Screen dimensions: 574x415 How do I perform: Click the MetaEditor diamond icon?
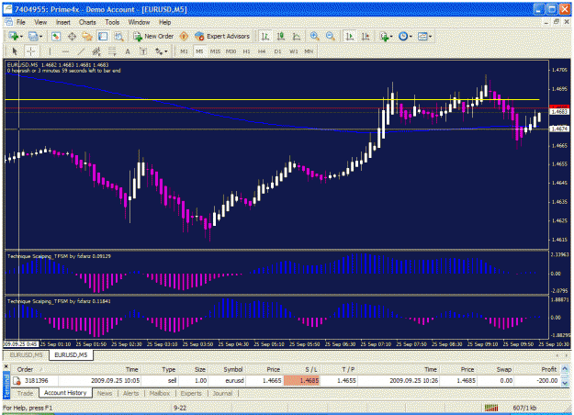[184, 36]
